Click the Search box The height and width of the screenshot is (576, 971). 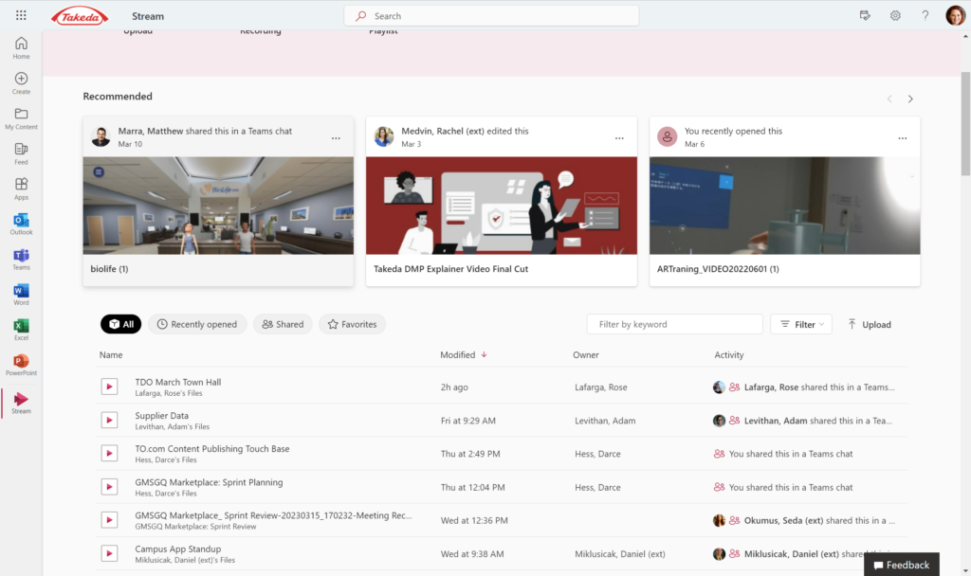491,16
